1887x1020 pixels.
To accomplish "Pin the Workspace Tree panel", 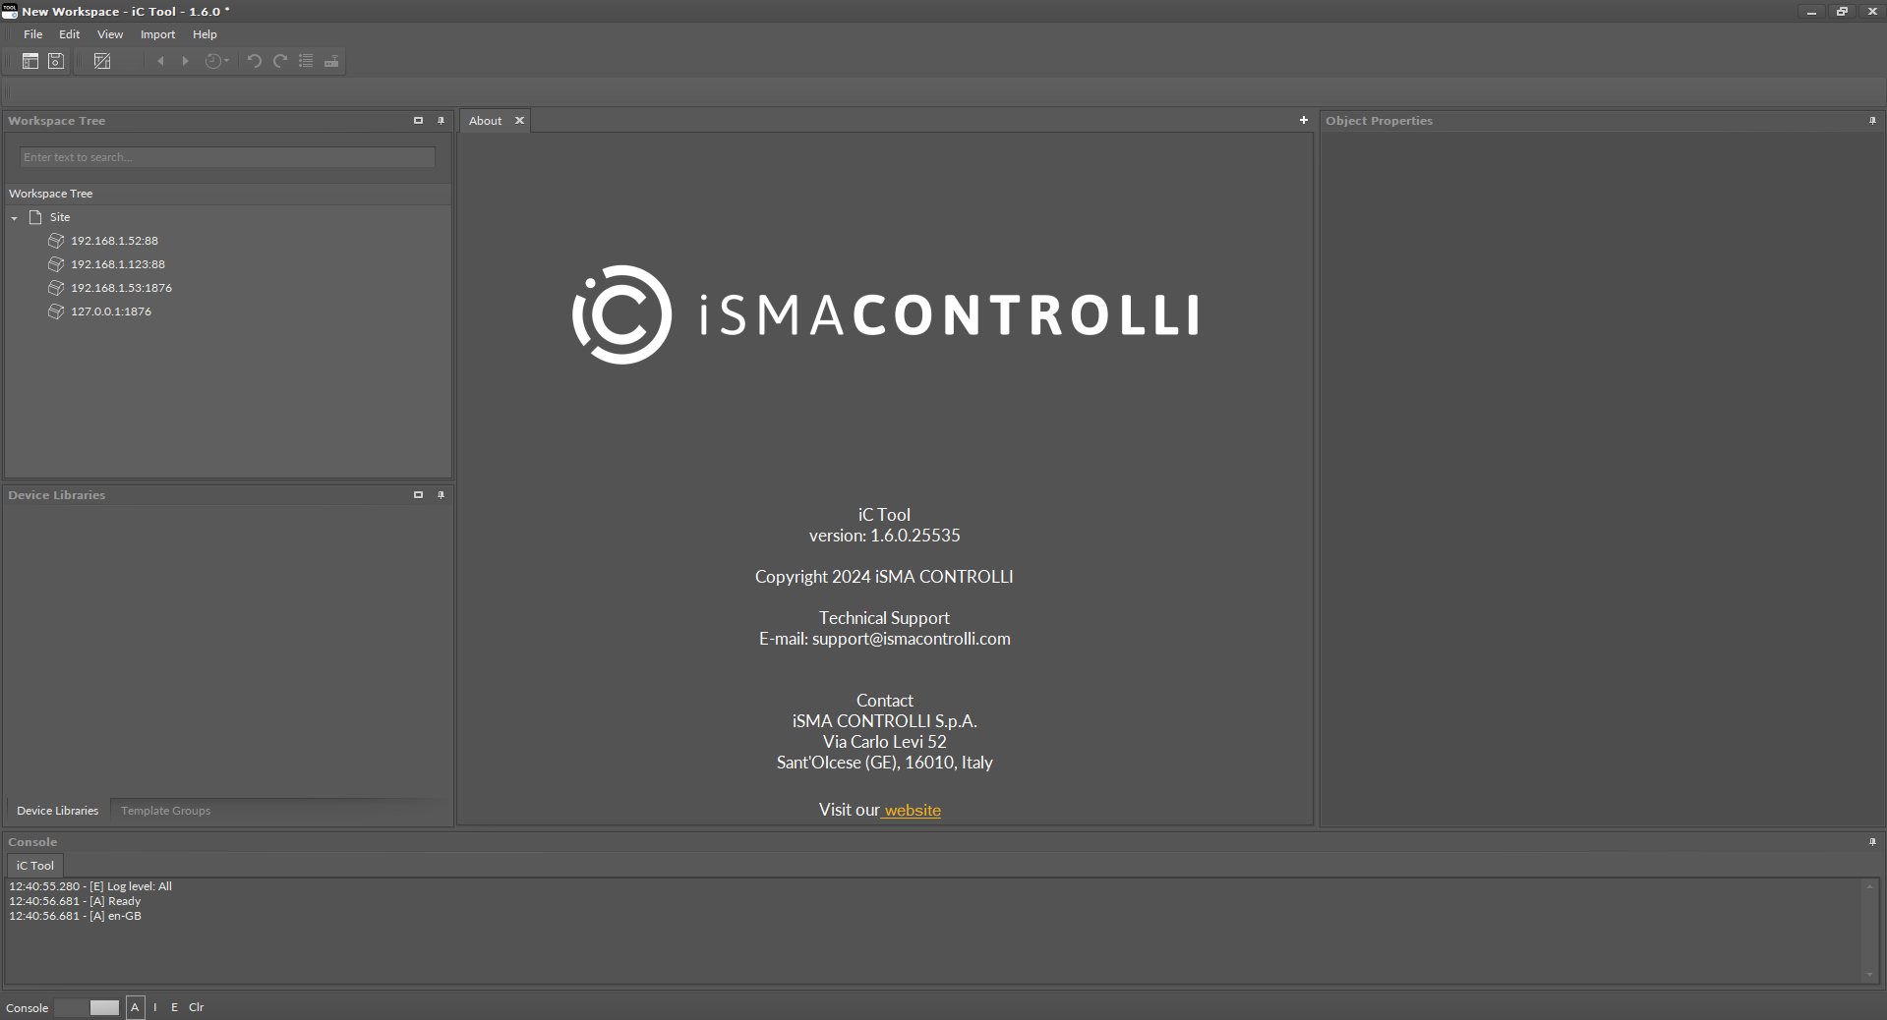I will point(441,121).
